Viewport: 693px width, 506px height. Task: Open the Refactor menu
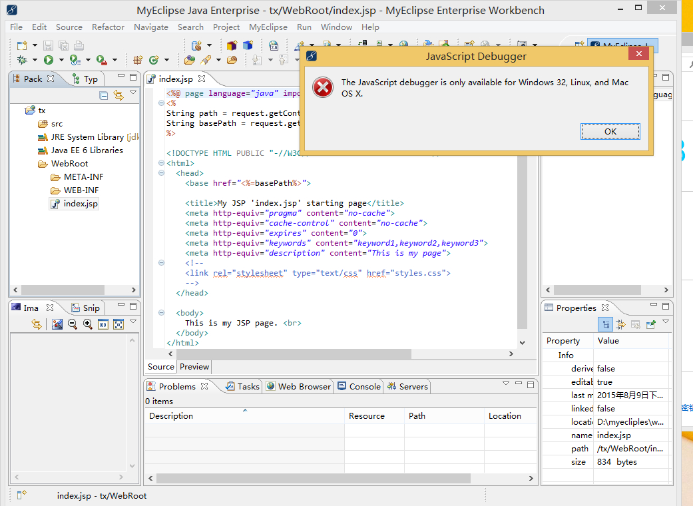click(108, 27)
